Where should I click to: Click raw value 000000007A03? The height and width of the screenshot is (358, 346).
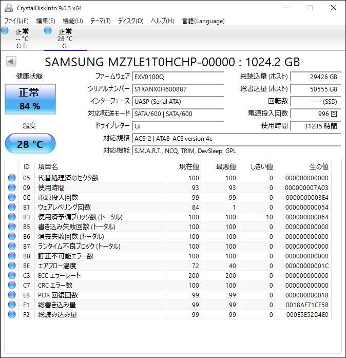tap(306, 187)
